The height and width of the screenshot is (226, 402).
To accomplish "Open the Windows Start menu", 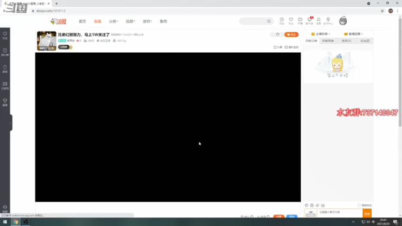I will click(5, 222).
